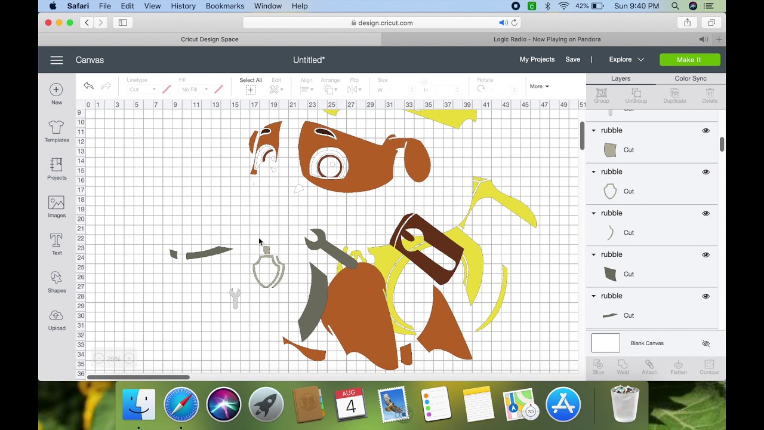Click the Safari Share icon
This screenshot has height=430, width=764.
pyautogui.click(x=688, y=23)
